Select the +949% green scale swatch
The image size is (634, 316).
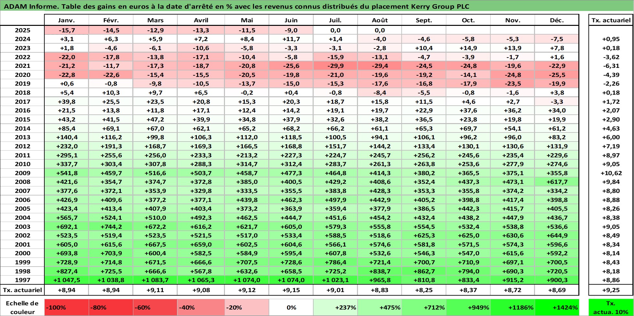pos(468,307)
